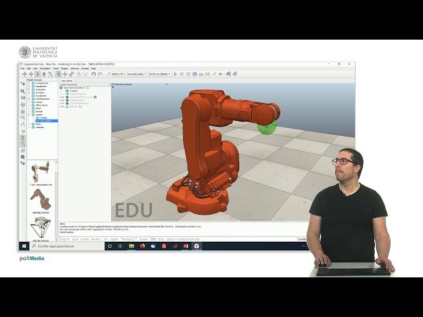
Task: Open the layers sidebar icon
Action: (x=22, y=151)
